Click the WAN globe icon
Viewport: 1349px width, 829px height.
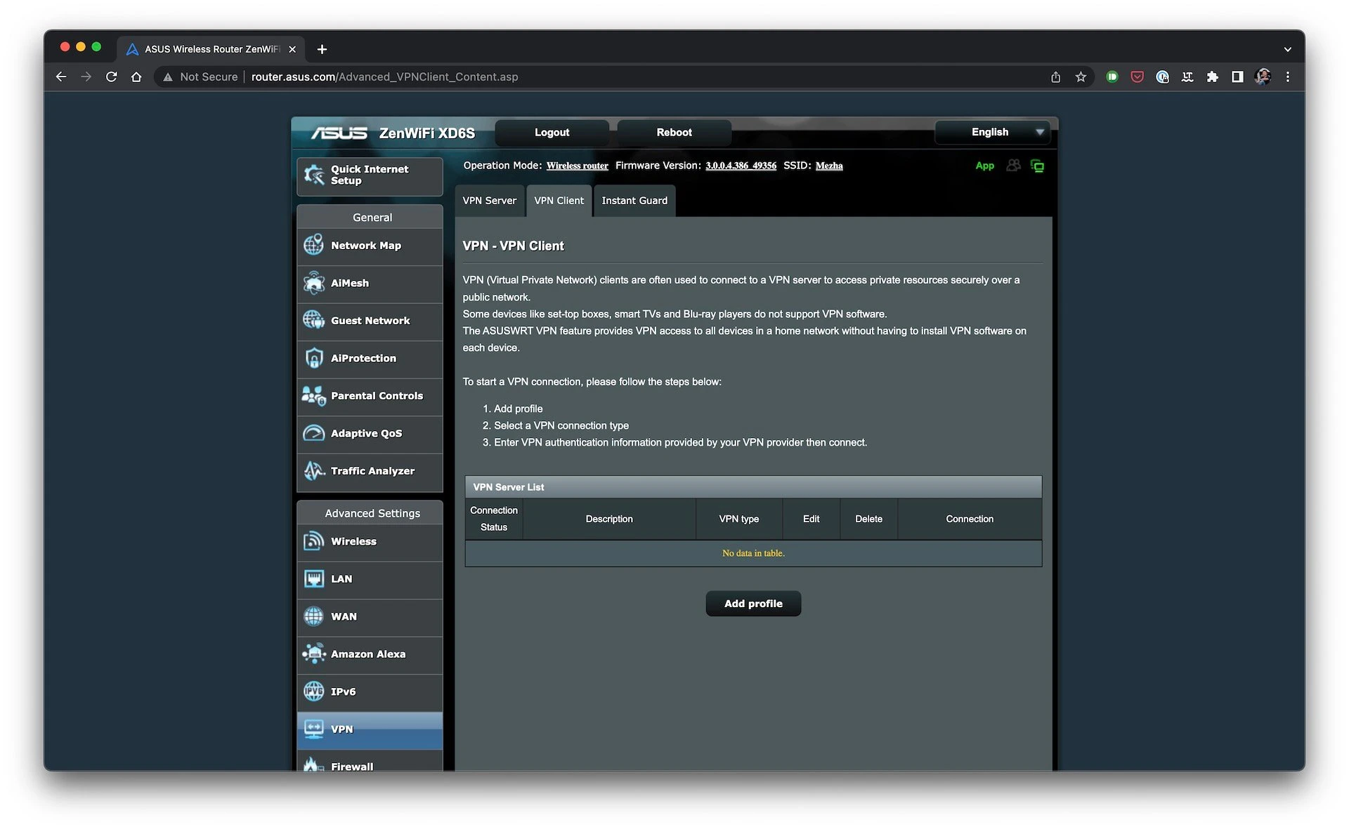click(313, 616)
